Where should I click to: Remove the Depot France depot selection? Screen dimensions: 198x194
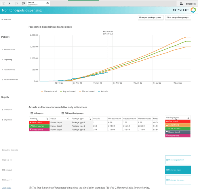[47, 3]
